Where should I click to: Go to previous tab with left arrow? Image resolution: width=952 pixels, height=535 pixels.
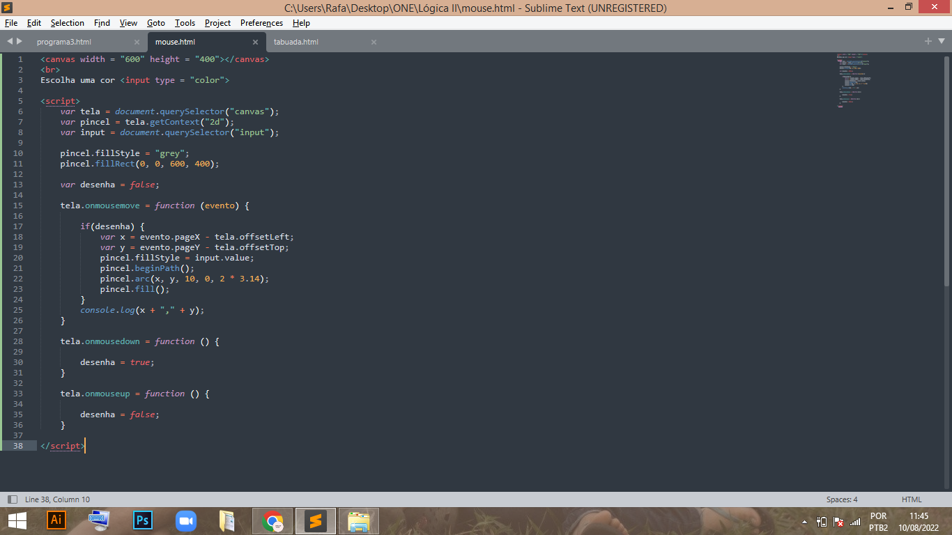click(10, 41)
